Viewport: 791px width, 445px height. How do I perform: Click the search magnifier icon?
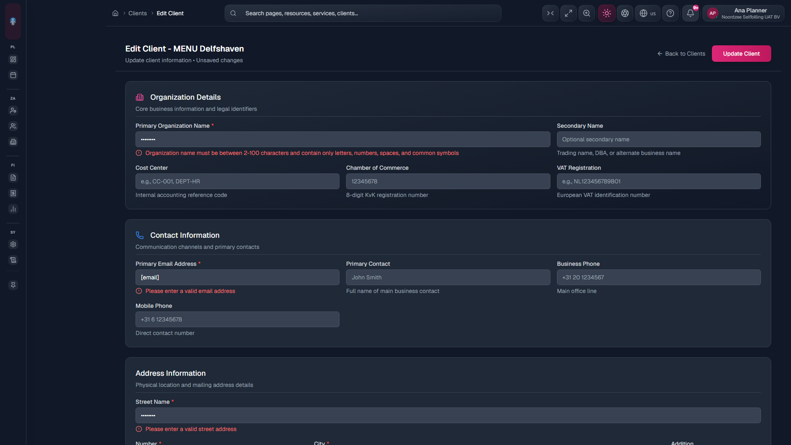233,13
